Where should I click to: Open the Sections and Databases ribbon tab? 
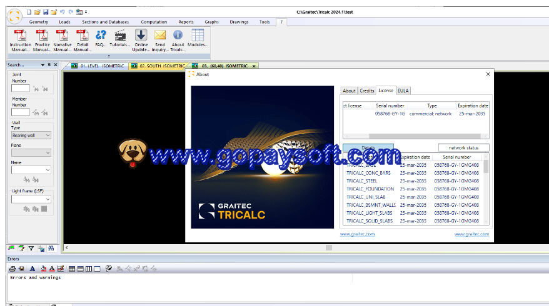(106, 22)
